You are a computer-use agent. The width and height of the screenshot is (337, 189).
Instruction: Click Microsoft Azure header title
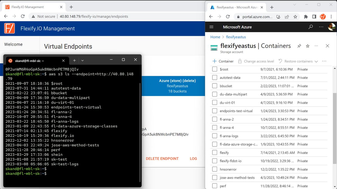[x=237, y=27]
